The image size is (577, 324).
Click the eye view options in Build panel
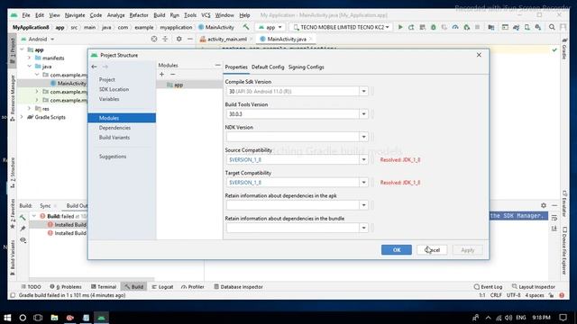click(23, 240)
